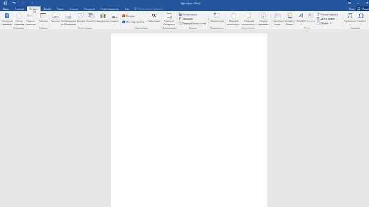
Task: Insert a picture with Рисунки
Action: click(55, 18)
